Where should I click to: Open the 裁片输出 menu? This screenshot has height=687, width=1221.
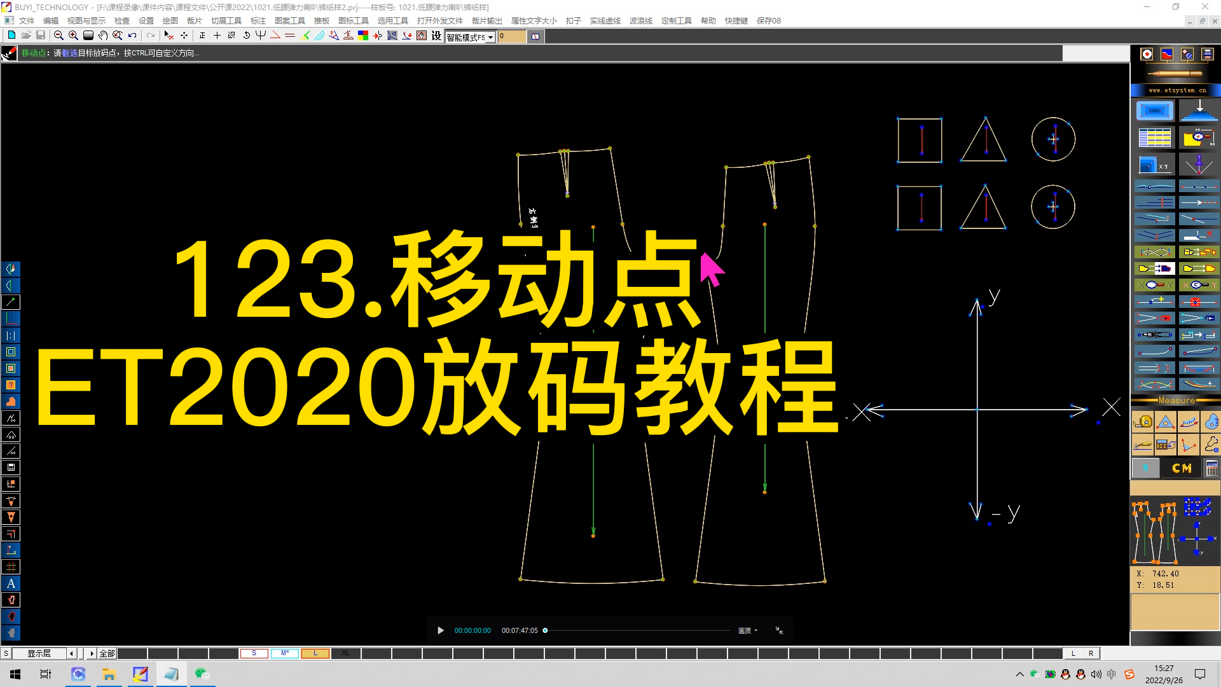[487, 20]
